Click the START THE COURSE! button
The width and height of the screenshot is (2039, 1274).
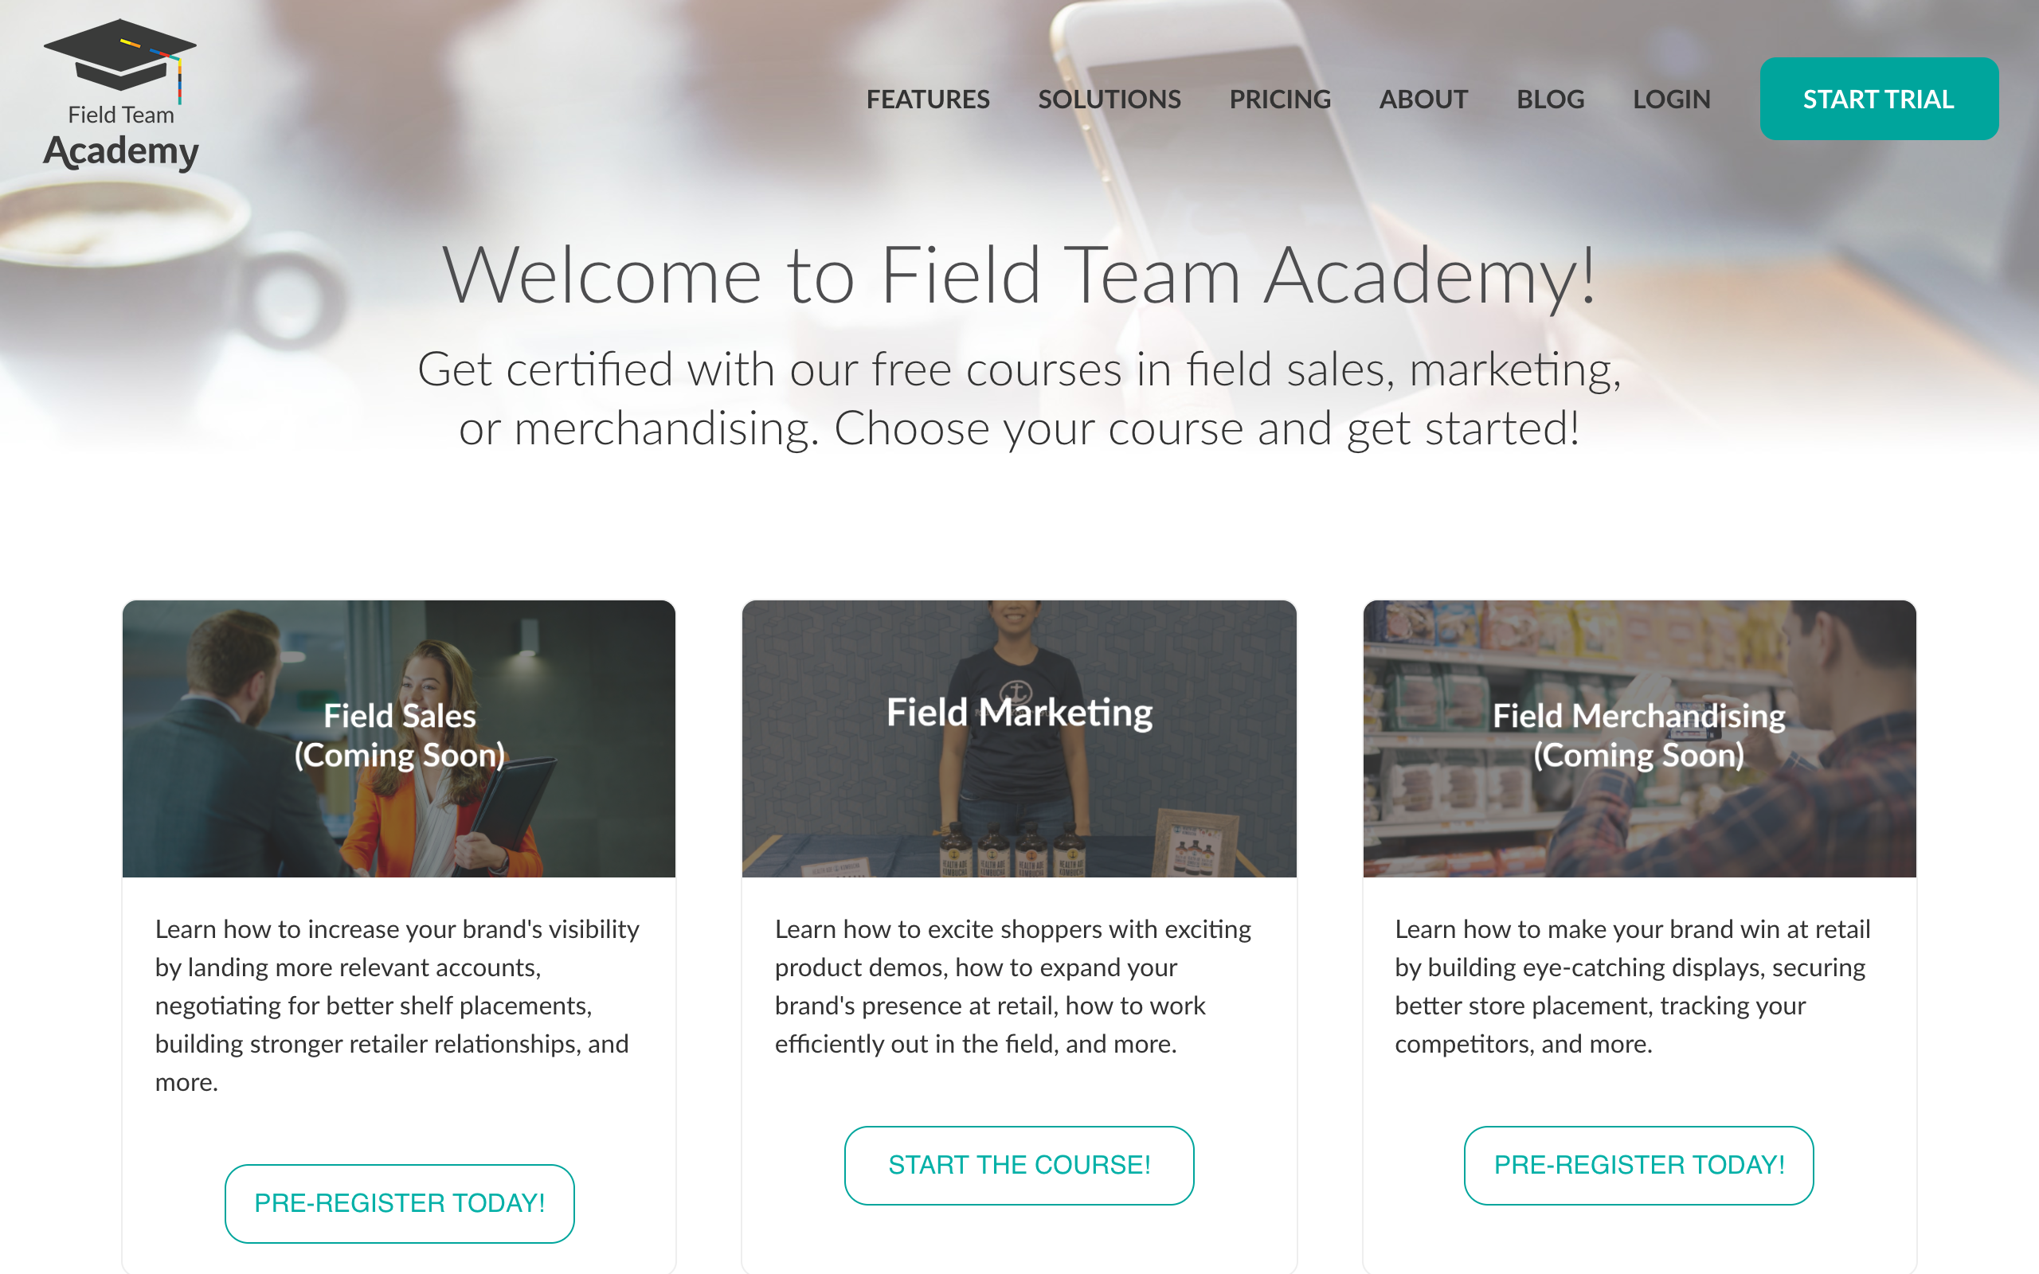1019,1165
